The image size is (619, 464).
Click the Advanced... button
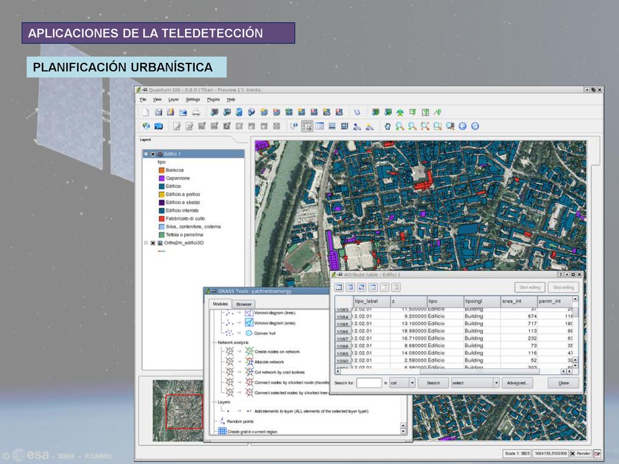point(516,382)
